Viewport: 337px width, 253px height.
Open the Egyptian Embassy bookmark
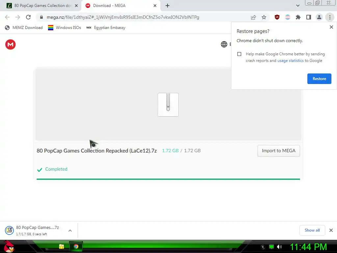[x=106, y=28]
